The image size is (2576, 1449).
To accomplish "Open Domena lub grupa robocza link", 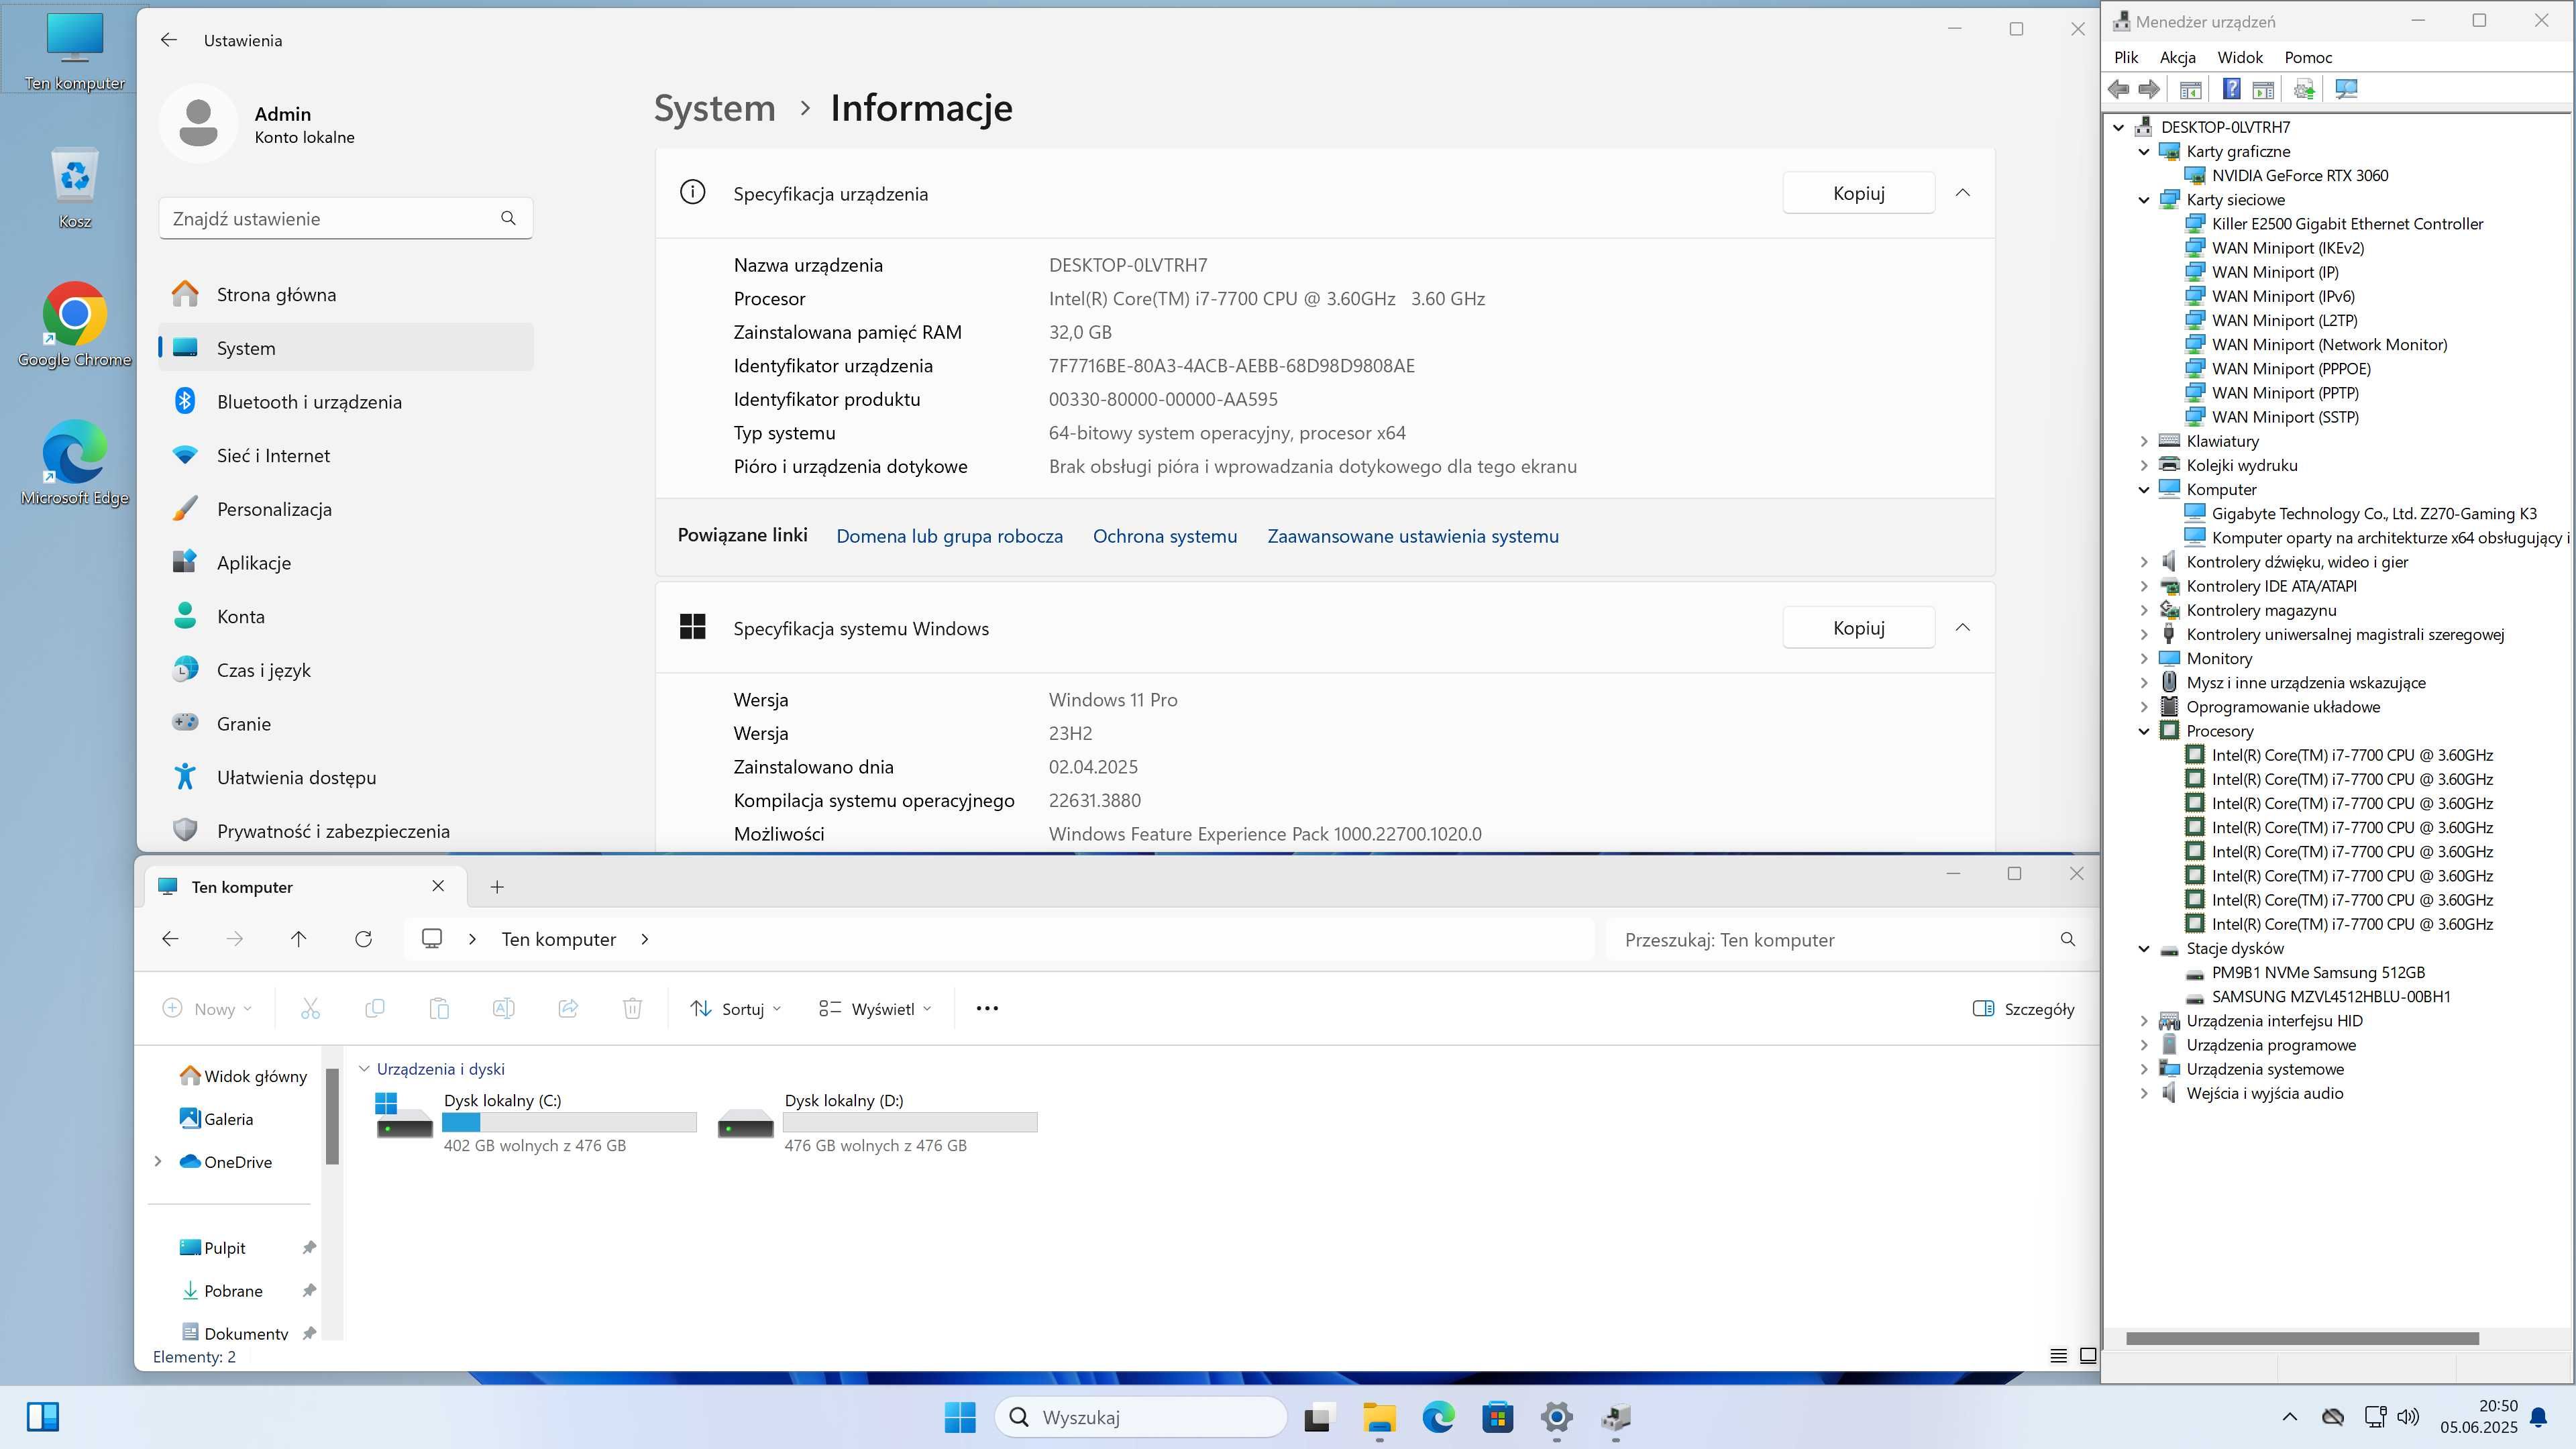I will click(x=949, y=536).
